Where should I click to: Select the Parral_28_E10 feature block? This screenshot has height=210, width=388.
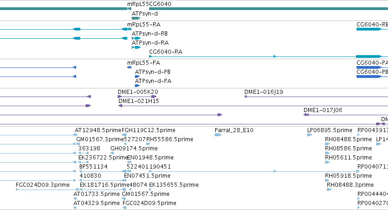[x=218, y=135]
